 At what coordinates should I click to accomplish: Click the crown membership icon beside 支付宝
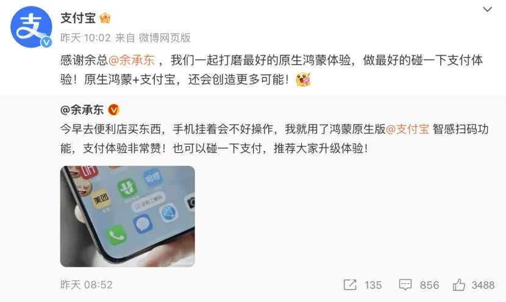[105, 18]
